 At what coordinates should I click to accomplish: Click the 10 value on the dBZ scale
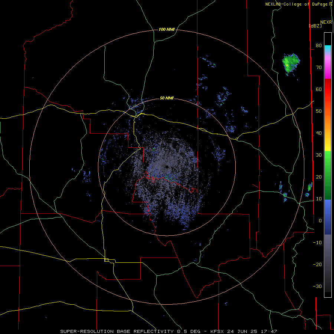coord(319,199)
